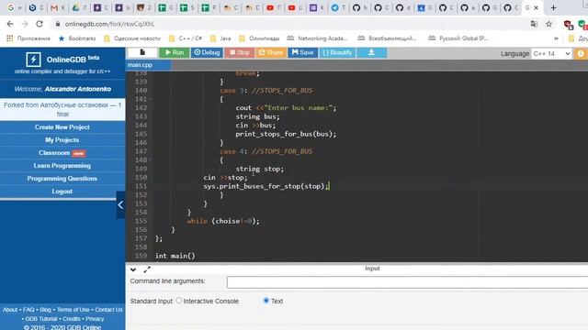Image resolution: width=588 pixels, height=330 pixels.
Task: Switch to the Gmail browser tab
Action: (57, 7)
